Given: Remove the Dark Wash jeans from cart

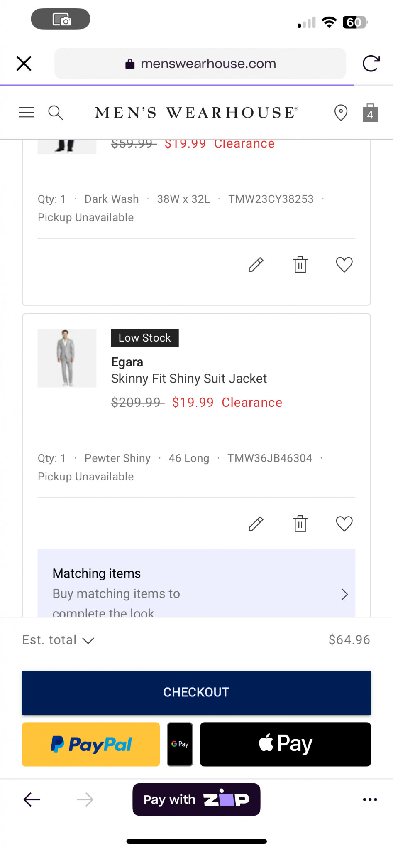Looking at the screenshot, I should tap(300, 265).
